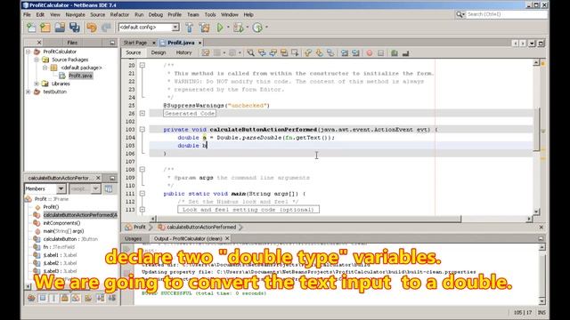
Task: Expand the Generated Code fold at line 26
Action: pyautogui.click(x=142, y=113)
